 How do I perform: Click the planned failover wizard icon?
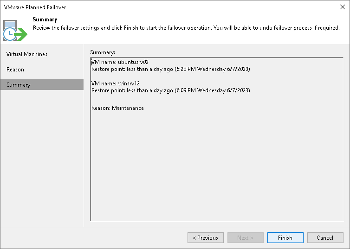(15, 31)
